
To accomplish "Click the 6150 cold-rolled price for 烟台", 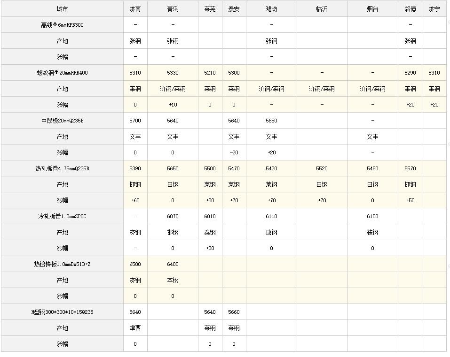I will [x=372, y=216].
